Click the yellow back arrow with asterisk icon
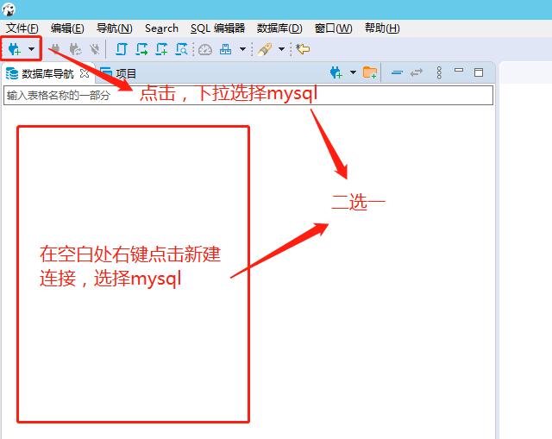 pos(303,49)
